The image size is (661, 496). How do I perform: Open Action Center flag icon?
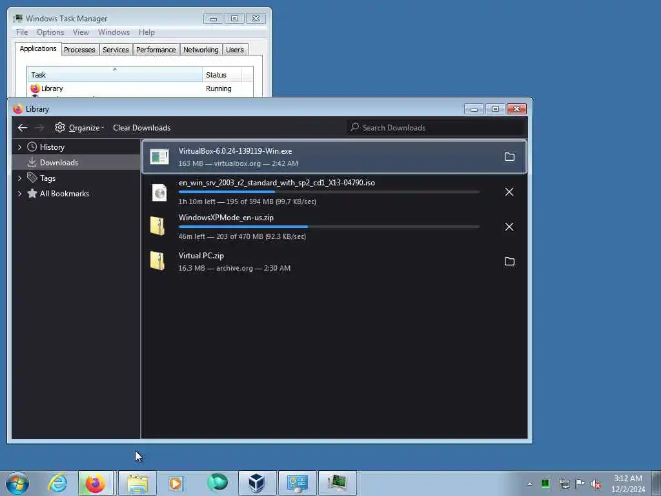pos(580,483)
